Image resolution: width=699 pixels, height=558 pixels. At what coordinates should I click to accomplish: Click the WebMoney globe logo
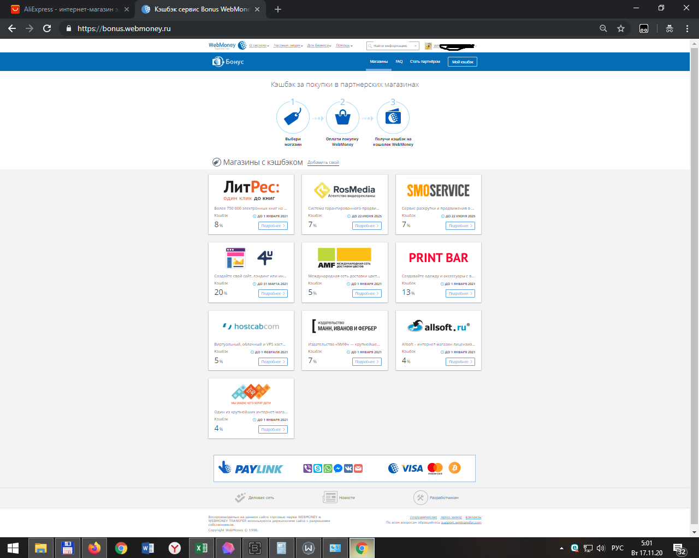[242, 45]
